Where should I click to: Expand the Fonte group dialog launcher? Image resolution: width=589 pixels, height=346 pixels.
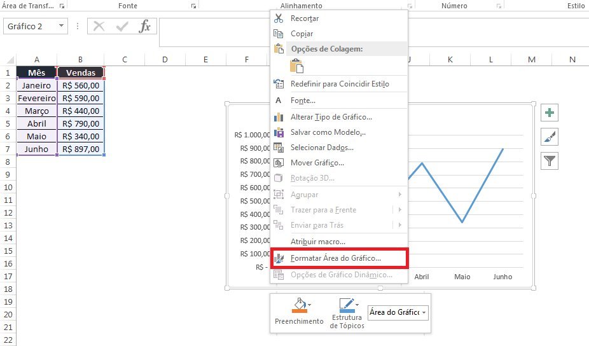pyautogui.click(x=193, y=6)
